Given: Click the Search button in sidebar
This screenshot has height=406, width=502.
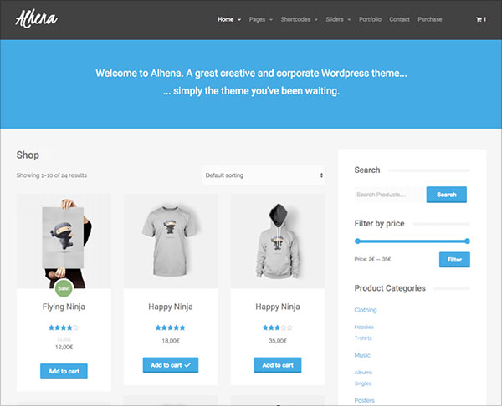Looking at the screenshot, I should click(447, 195).
